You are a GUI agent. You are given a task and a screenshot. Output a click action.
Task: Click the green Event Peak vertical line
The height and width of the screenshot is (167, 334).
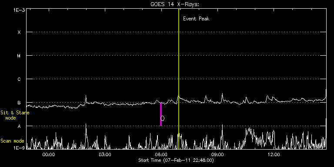pyautogui.click(x=178, y=79)
